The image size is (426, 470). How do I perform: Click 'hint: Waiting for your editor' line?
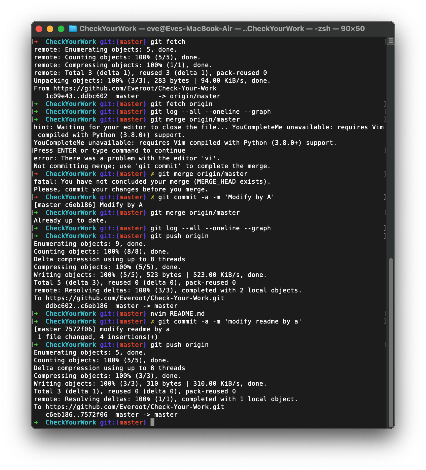pyautogui.click(x=209, y=131)
